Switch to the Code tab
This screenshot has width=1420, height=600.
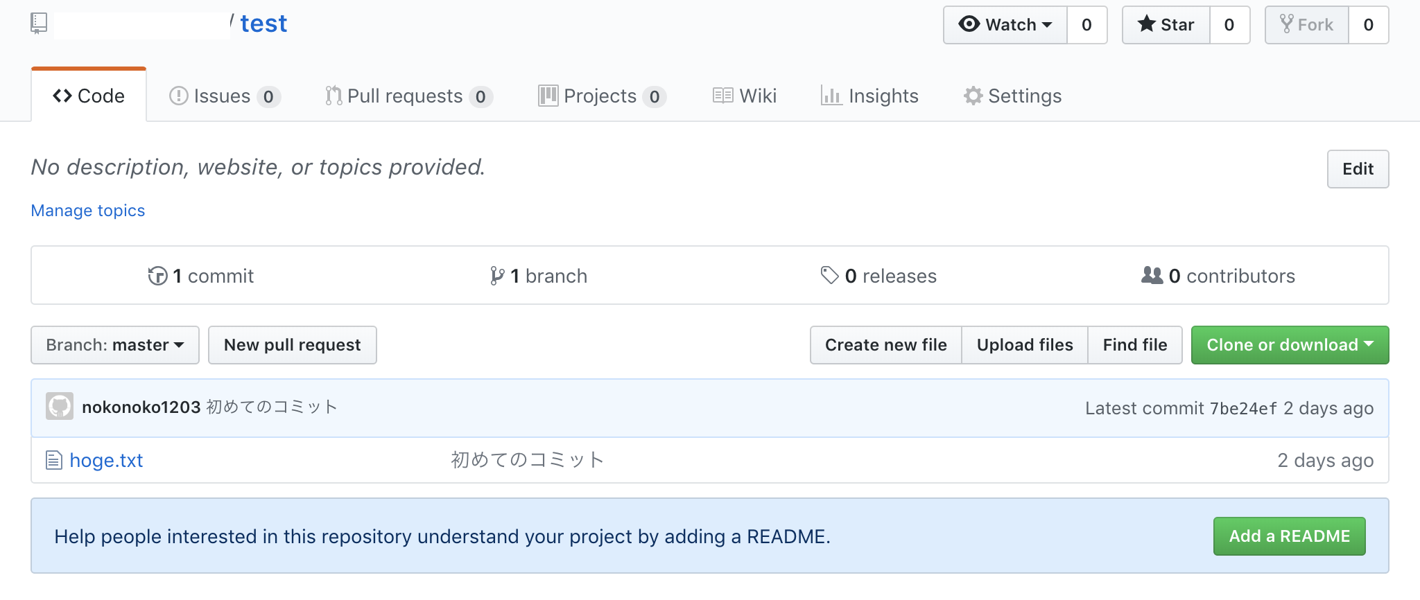point(89,96)
